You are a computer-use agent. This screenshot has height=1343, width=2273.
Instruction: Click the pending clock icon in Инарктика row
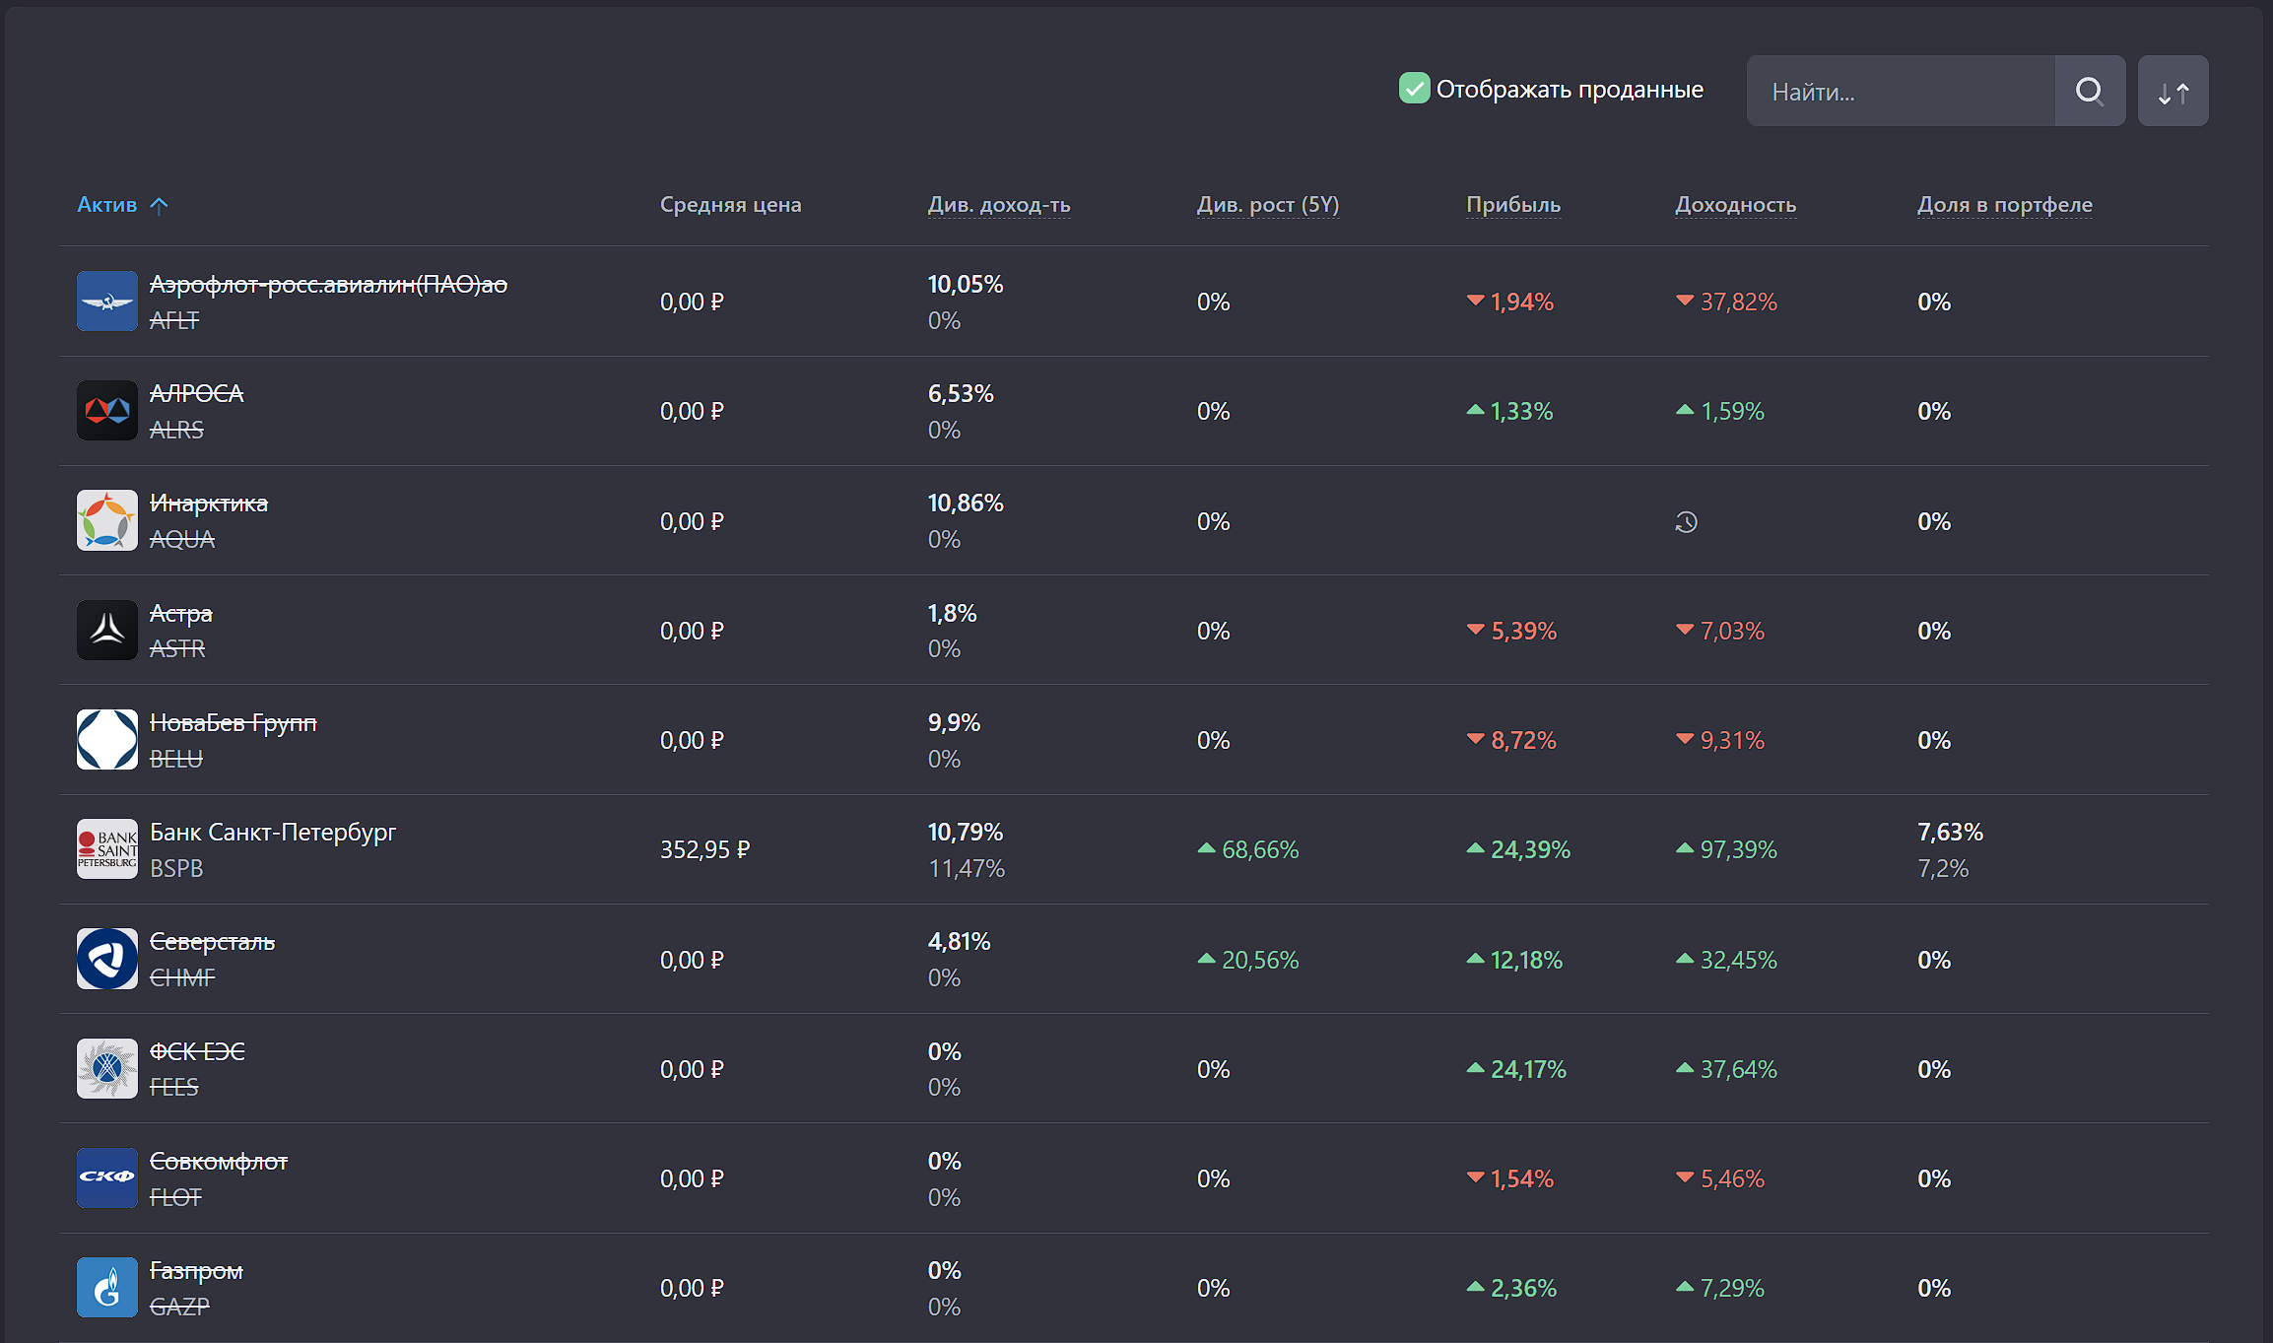1687,522
